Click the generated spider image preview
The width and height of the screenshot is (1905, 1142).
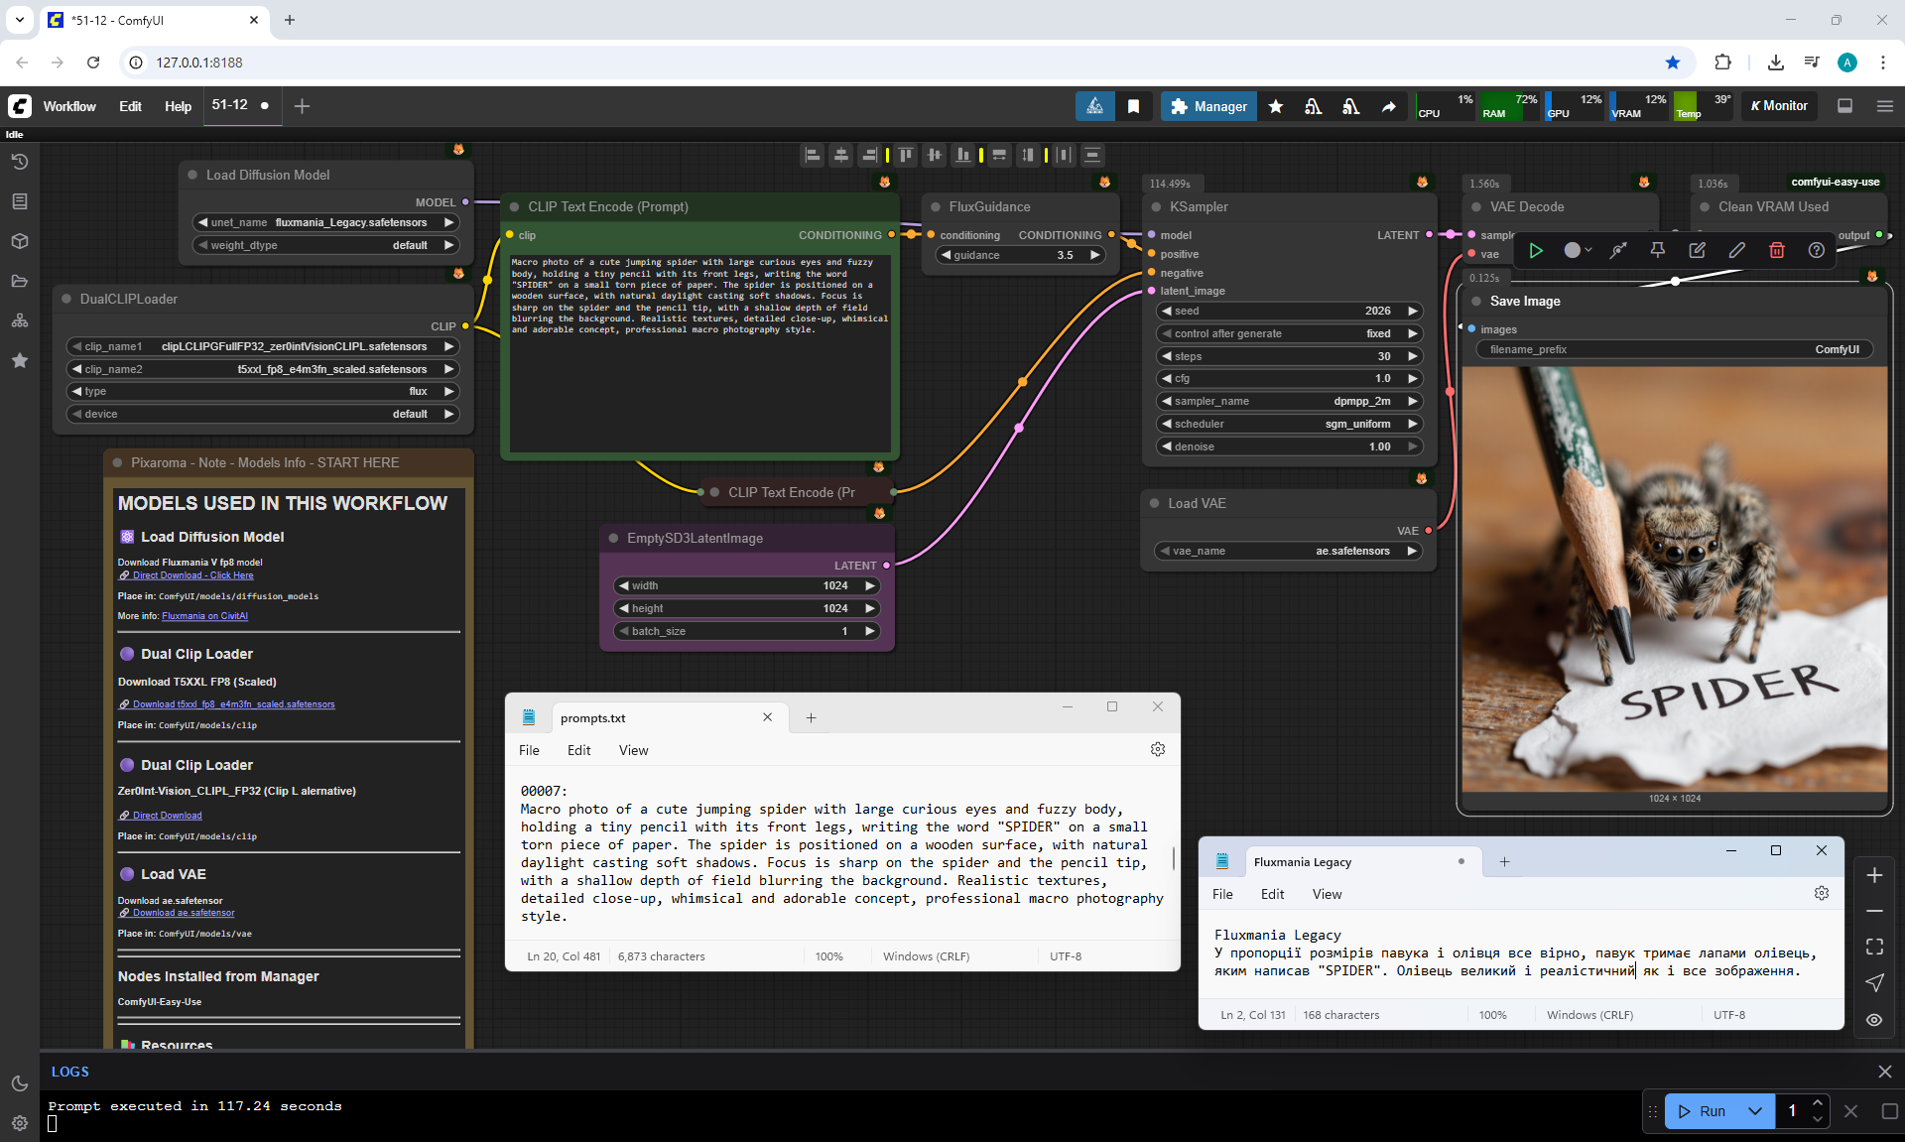(1675, 578)
